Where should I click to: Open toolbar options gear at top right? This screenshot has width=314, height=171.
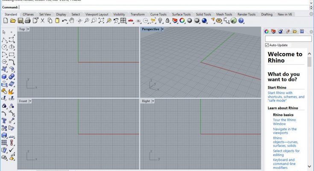[x=311, y=14]
